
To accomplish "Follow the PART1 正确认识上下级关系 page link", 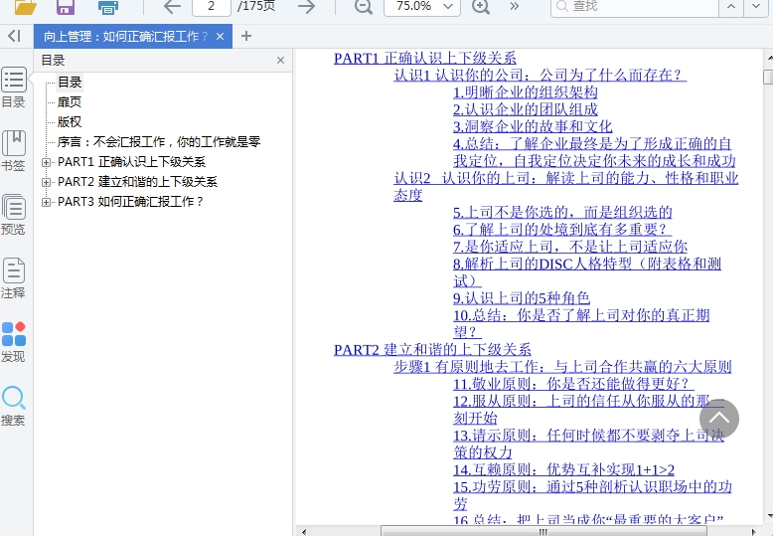I will point(425,59).
